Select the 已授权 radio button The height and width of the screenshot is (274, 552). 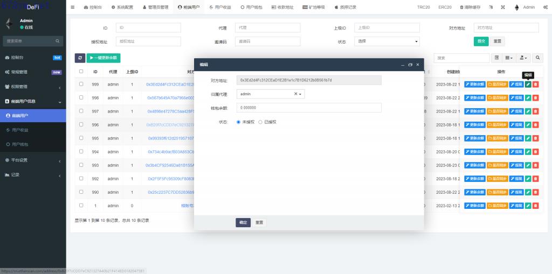click(x=260, y=122)
